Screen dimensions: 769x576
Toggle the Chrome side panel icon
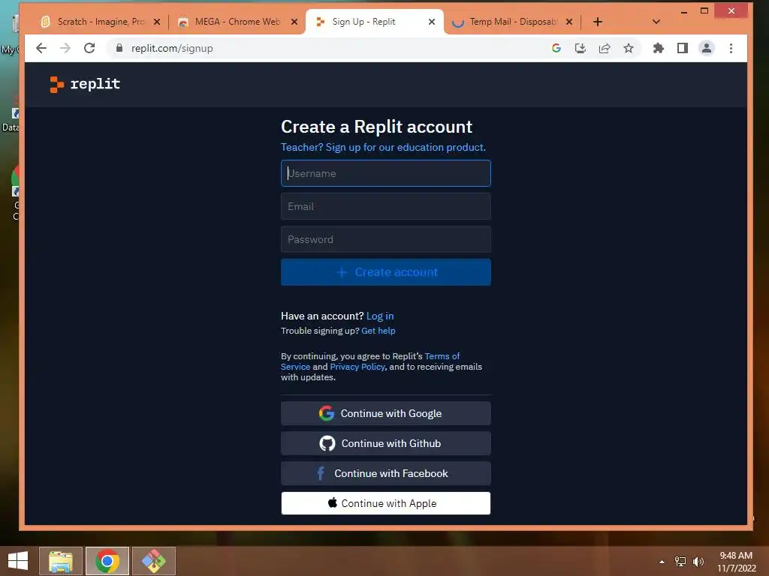682,48
